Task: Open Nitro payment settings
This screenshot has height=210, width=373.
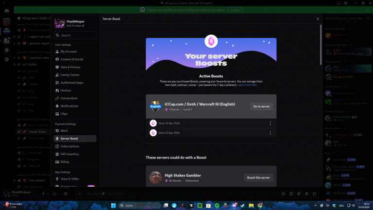Action: coord(75,131)
